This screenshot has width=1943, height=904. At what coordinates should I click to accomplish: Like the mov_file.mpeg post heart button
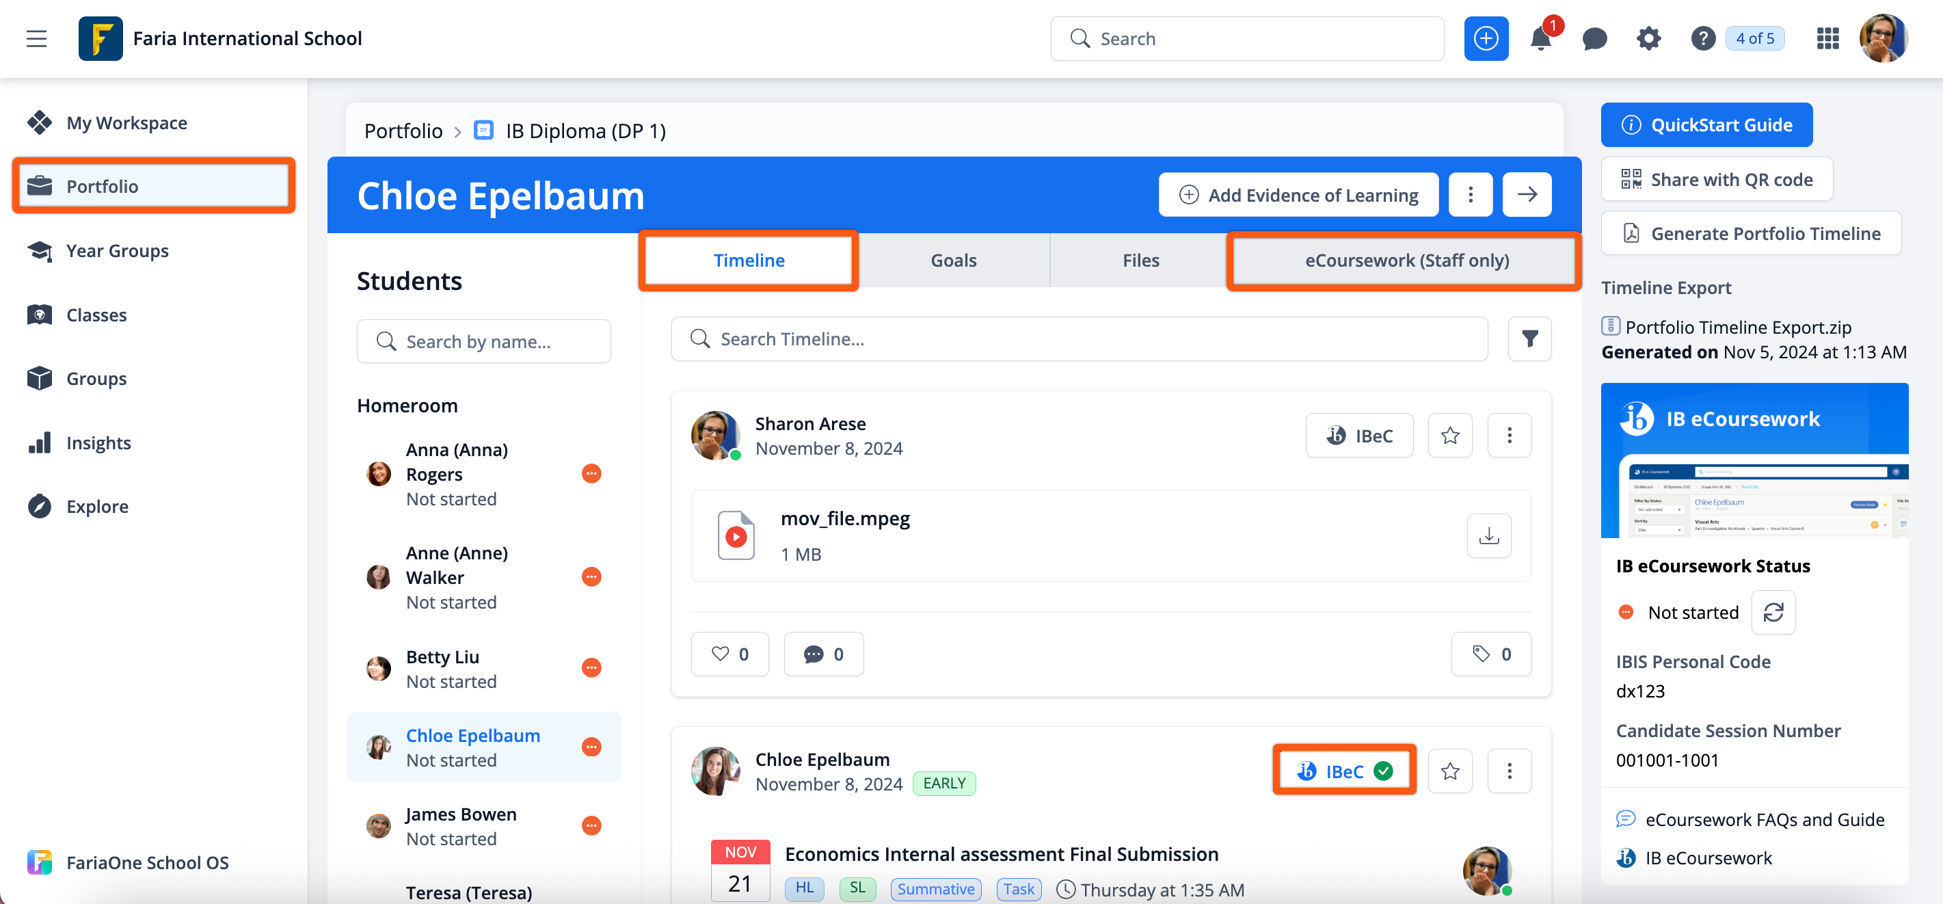tap(729, 654)
